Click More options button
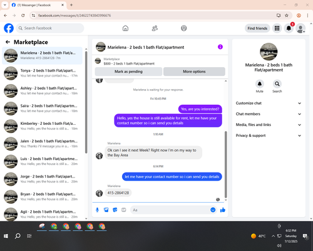This screenshot has height=251, width=313. pos(194,72)
